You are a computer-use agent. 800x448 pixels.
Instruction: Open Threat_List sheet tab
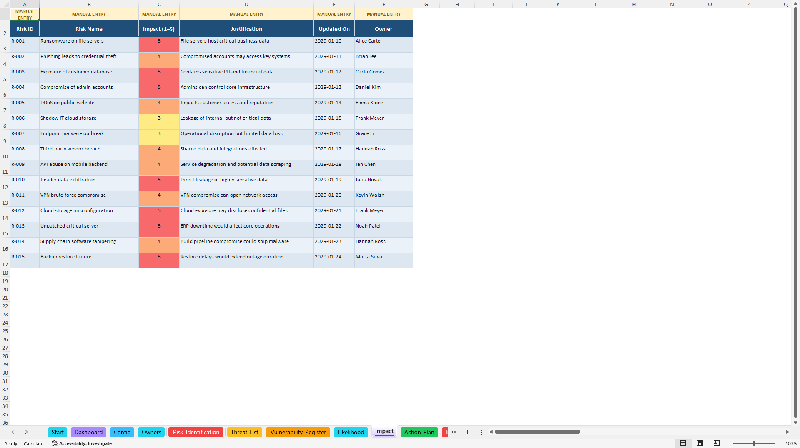click(x=245, y=432)
